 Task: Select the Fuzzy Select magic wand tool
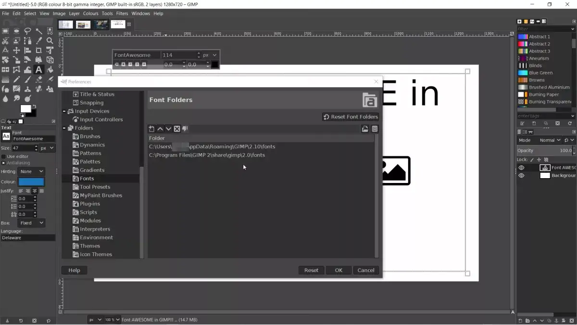(x=39, y=30)
